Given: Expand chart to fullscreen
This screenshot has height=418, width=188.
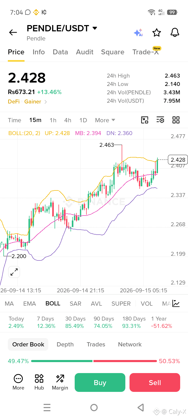Looking at the screenshot, I should (14, 272).
